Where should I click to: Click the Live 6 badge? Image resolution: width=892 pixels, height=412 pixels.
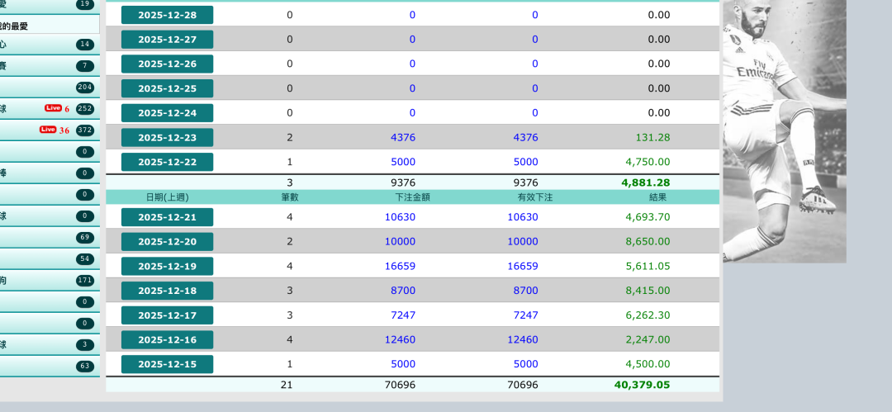(x=57, y=108)
